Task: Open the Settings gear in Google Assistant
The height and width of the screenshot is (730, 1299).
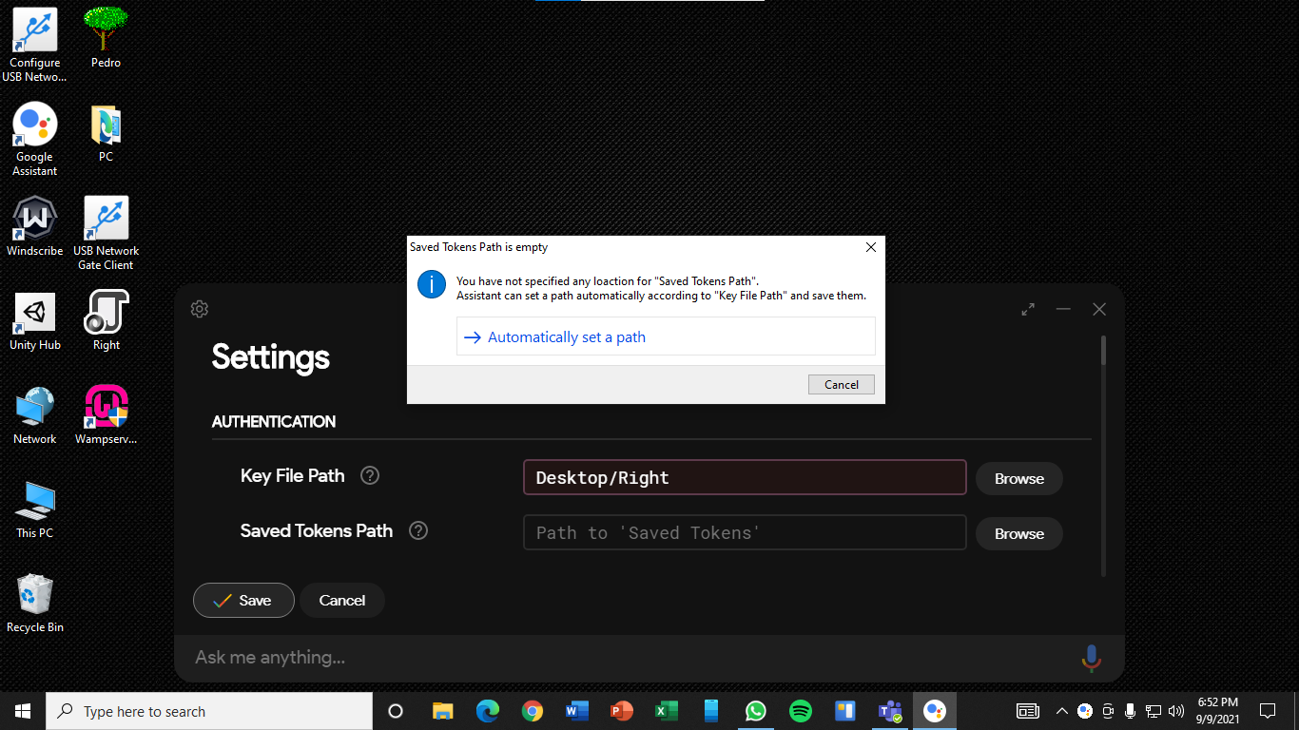Action: [x=200, y=309]
